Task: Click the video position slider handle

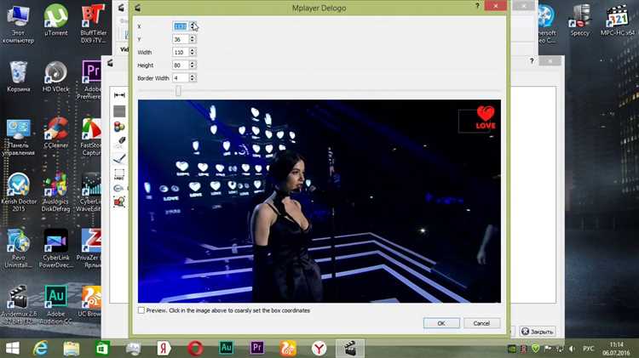Action: coord(178,91)
